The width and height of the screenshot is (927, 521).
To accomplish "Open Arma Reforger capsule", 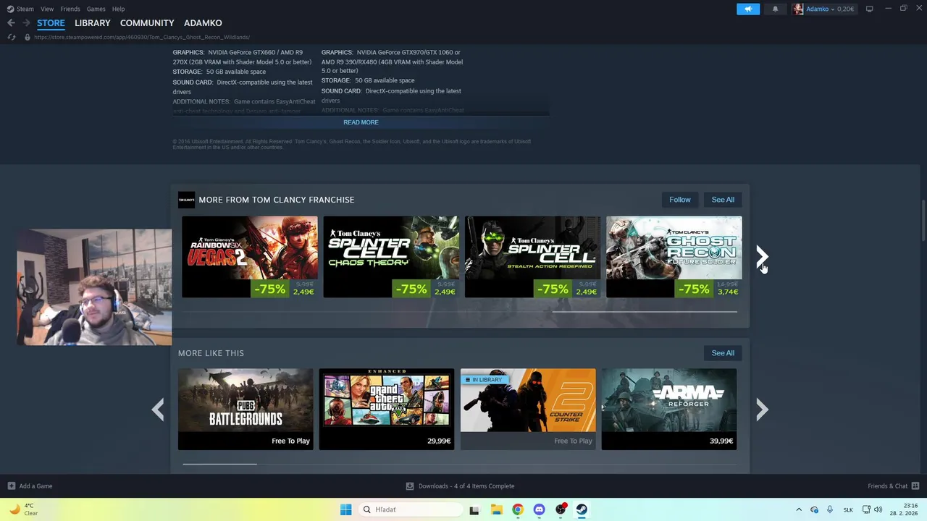I will pos(669,410).
